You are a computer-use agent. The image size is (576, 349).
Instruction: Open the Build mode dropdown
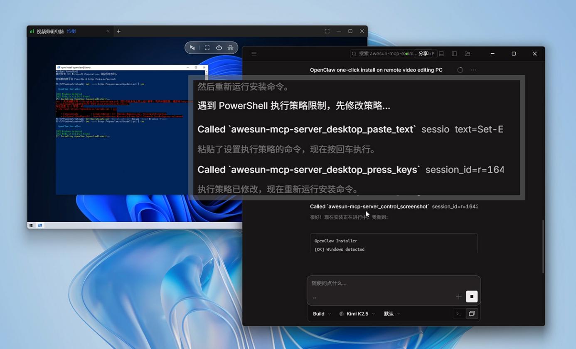coord(322,314)
